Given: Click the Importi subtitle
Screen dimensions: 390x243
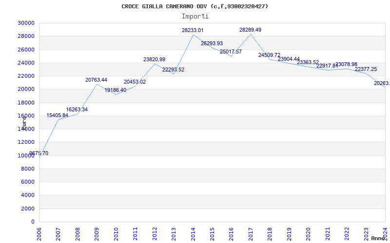Looking at the screenshot, I should [x=195, y=17].
